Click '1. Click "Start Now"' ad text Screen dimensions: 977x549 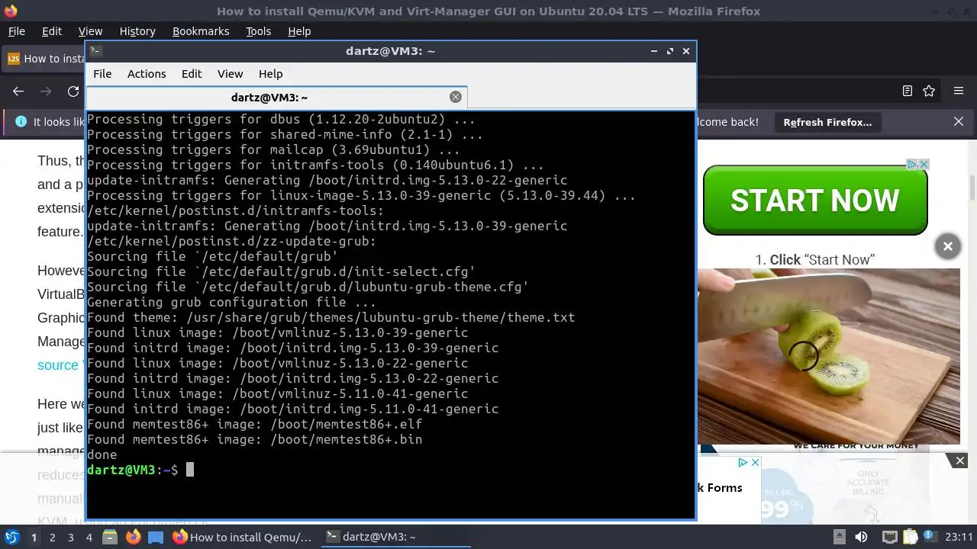tap(815, 260)
